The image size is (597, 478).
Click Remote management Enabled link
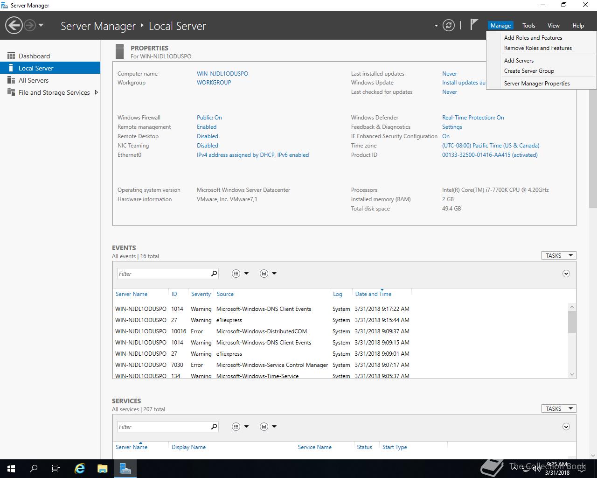207,127
